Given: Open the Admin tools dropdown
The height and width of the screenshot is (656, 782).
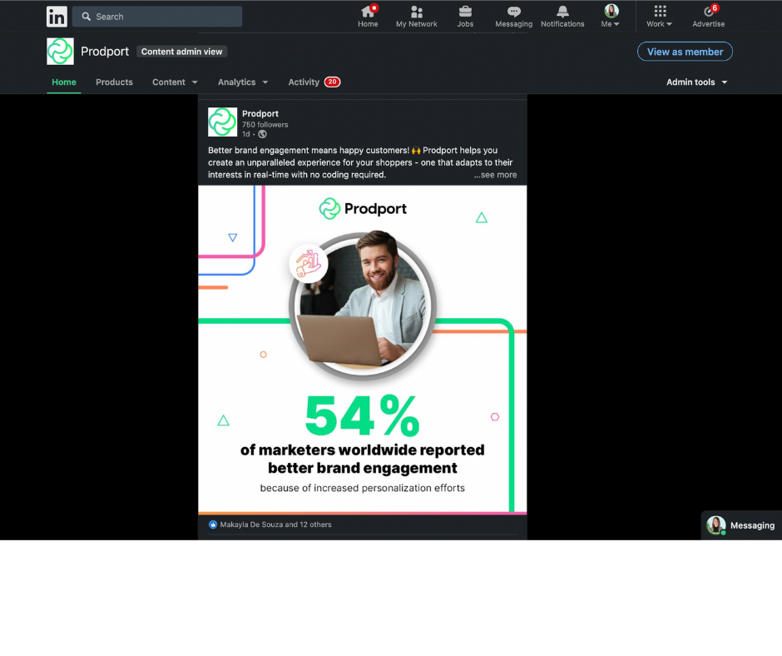Looking at the screenshot, I should 696,82.
